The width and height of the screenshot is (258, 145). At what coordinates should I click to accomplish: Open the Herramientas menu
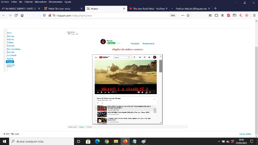[x=55, y=2]
